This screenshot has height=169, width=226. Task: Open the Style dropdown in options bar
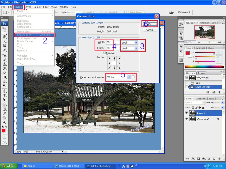coord(76,13)
